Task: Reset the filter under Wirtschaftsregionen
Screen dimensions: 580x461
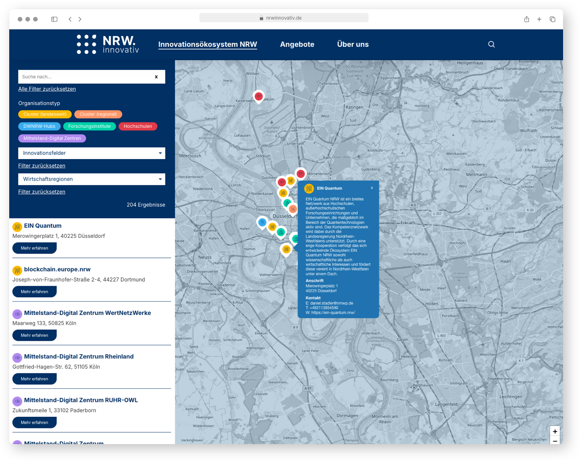Action: (x=42, y=192)
